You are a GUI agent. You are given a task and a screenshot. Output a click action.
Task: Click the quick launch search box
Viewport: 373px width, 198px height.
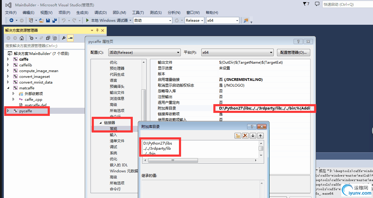click(x=347, y=4)
